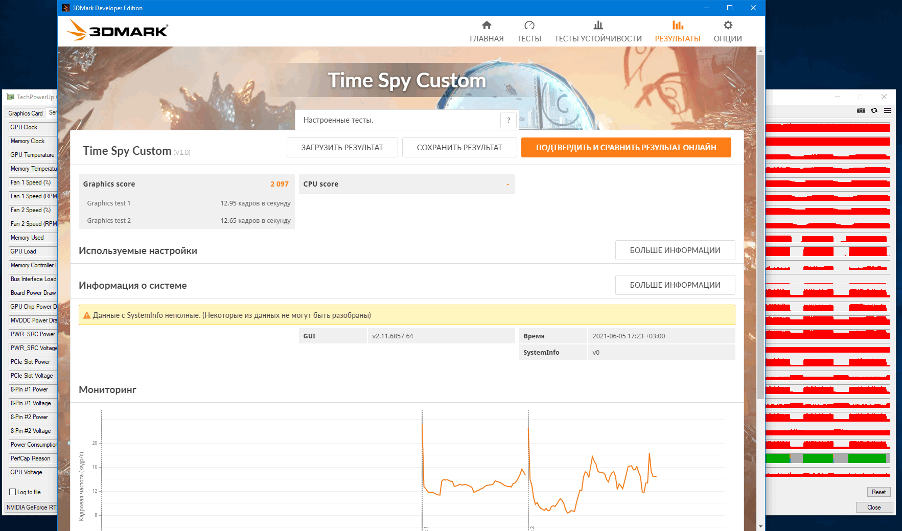Open БОЛЬШЕ ИНФОРМАЦИИ for Информация о системе
902x531 pixels.
click(x=675, y=285)
